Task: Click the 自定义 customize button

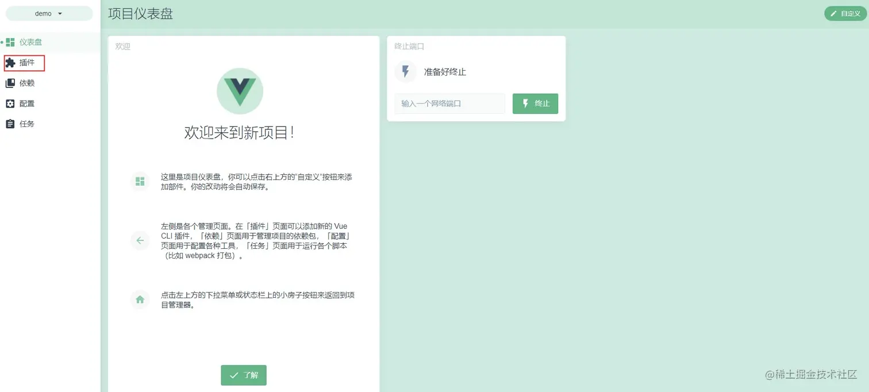Action: 845,13
